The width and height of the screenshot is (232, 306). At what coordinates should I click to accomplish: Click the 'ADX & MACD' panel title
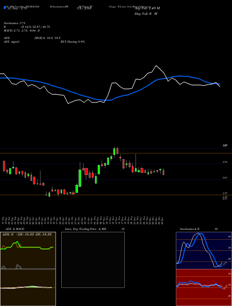tap(15, 229)
